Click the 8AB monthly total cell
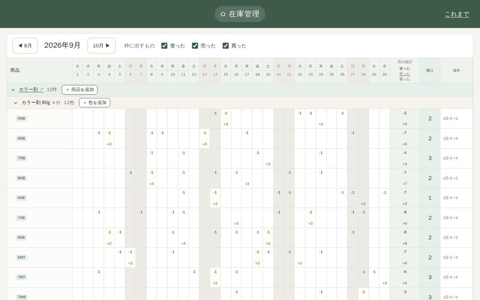 click(x=405, y=238)
